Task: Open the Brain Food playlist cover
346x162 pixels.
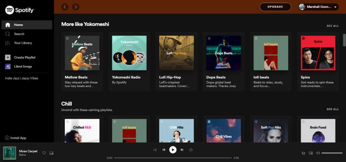Action: 318,131
